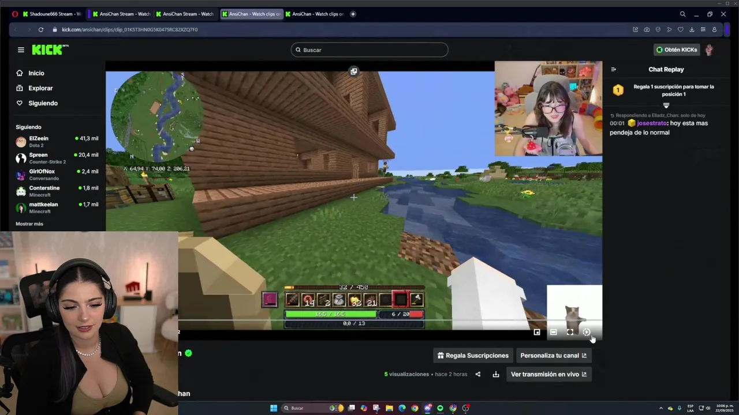
Task: Open the browser profile icon
Action: click(x=714, y=29)
